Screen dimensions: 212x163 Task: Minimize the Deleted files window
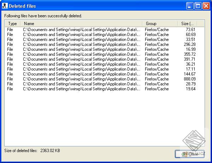(189, 6)
